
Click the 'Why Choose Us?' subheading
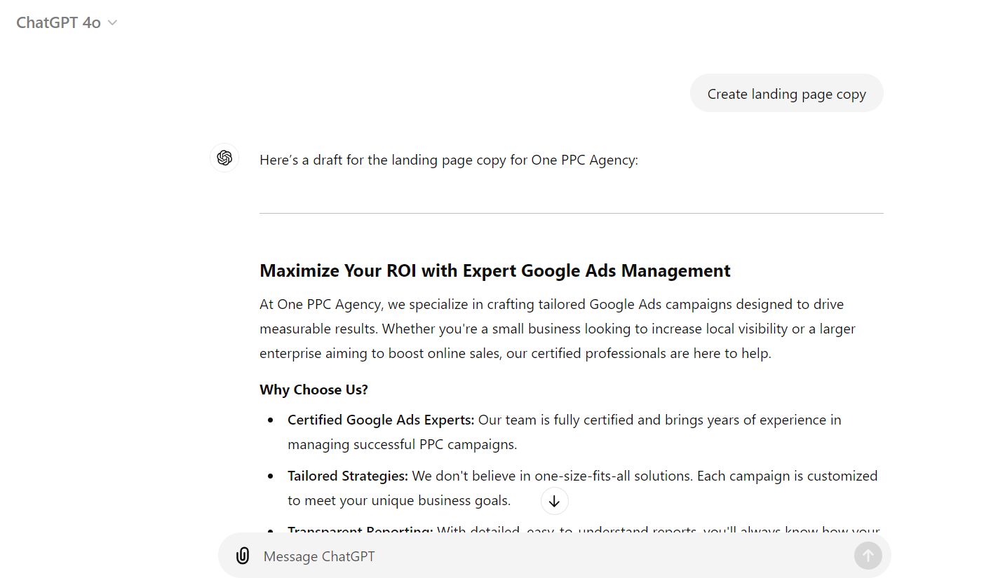pyautogui.click(x=314, y=390)
